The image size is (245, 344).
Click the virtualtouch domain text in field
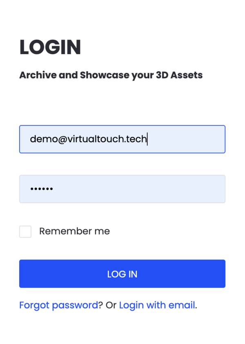pos(96,139)
